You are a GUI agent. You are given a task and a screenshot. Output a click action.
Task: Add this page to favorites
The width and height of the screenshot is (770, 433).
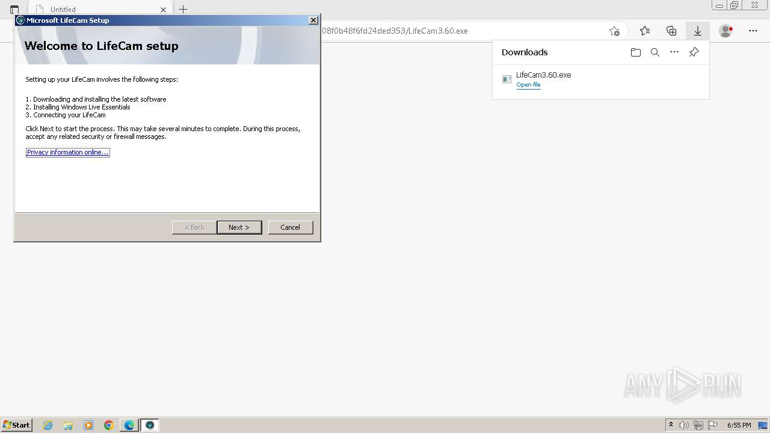(614, 31)
